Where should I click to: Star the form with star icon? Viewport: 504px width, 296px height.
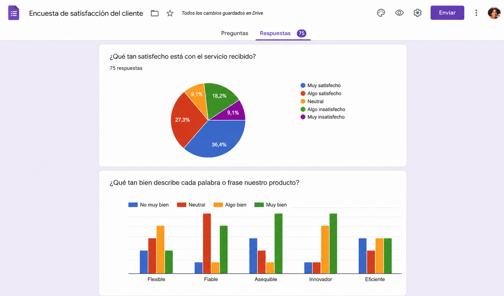click(170, 13)
